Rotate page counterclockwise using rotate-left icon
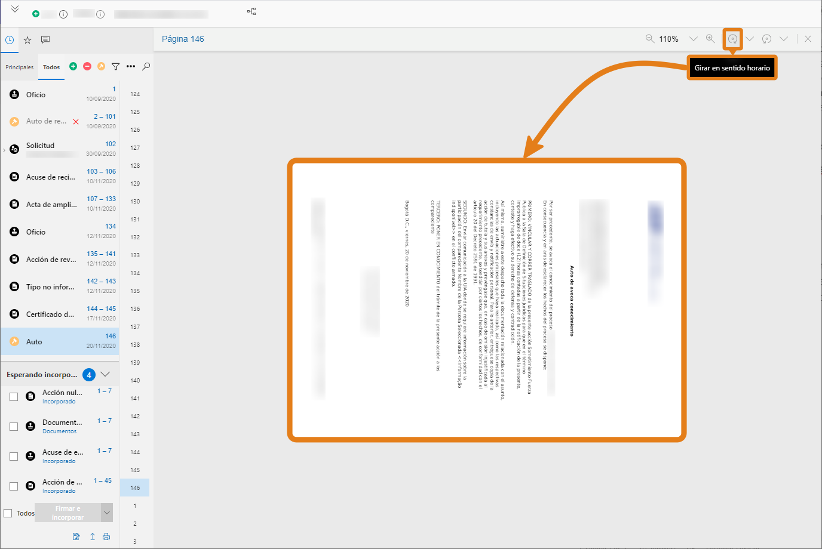This screenshot has height=549, width=822. click(766, 39)
